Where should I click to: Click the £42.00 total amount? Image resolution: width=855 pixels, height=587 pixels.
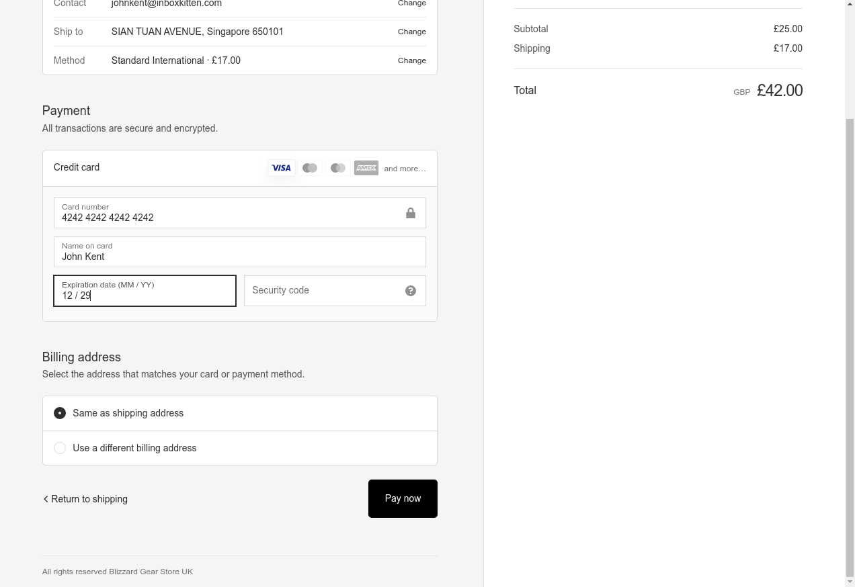point(780,91)
